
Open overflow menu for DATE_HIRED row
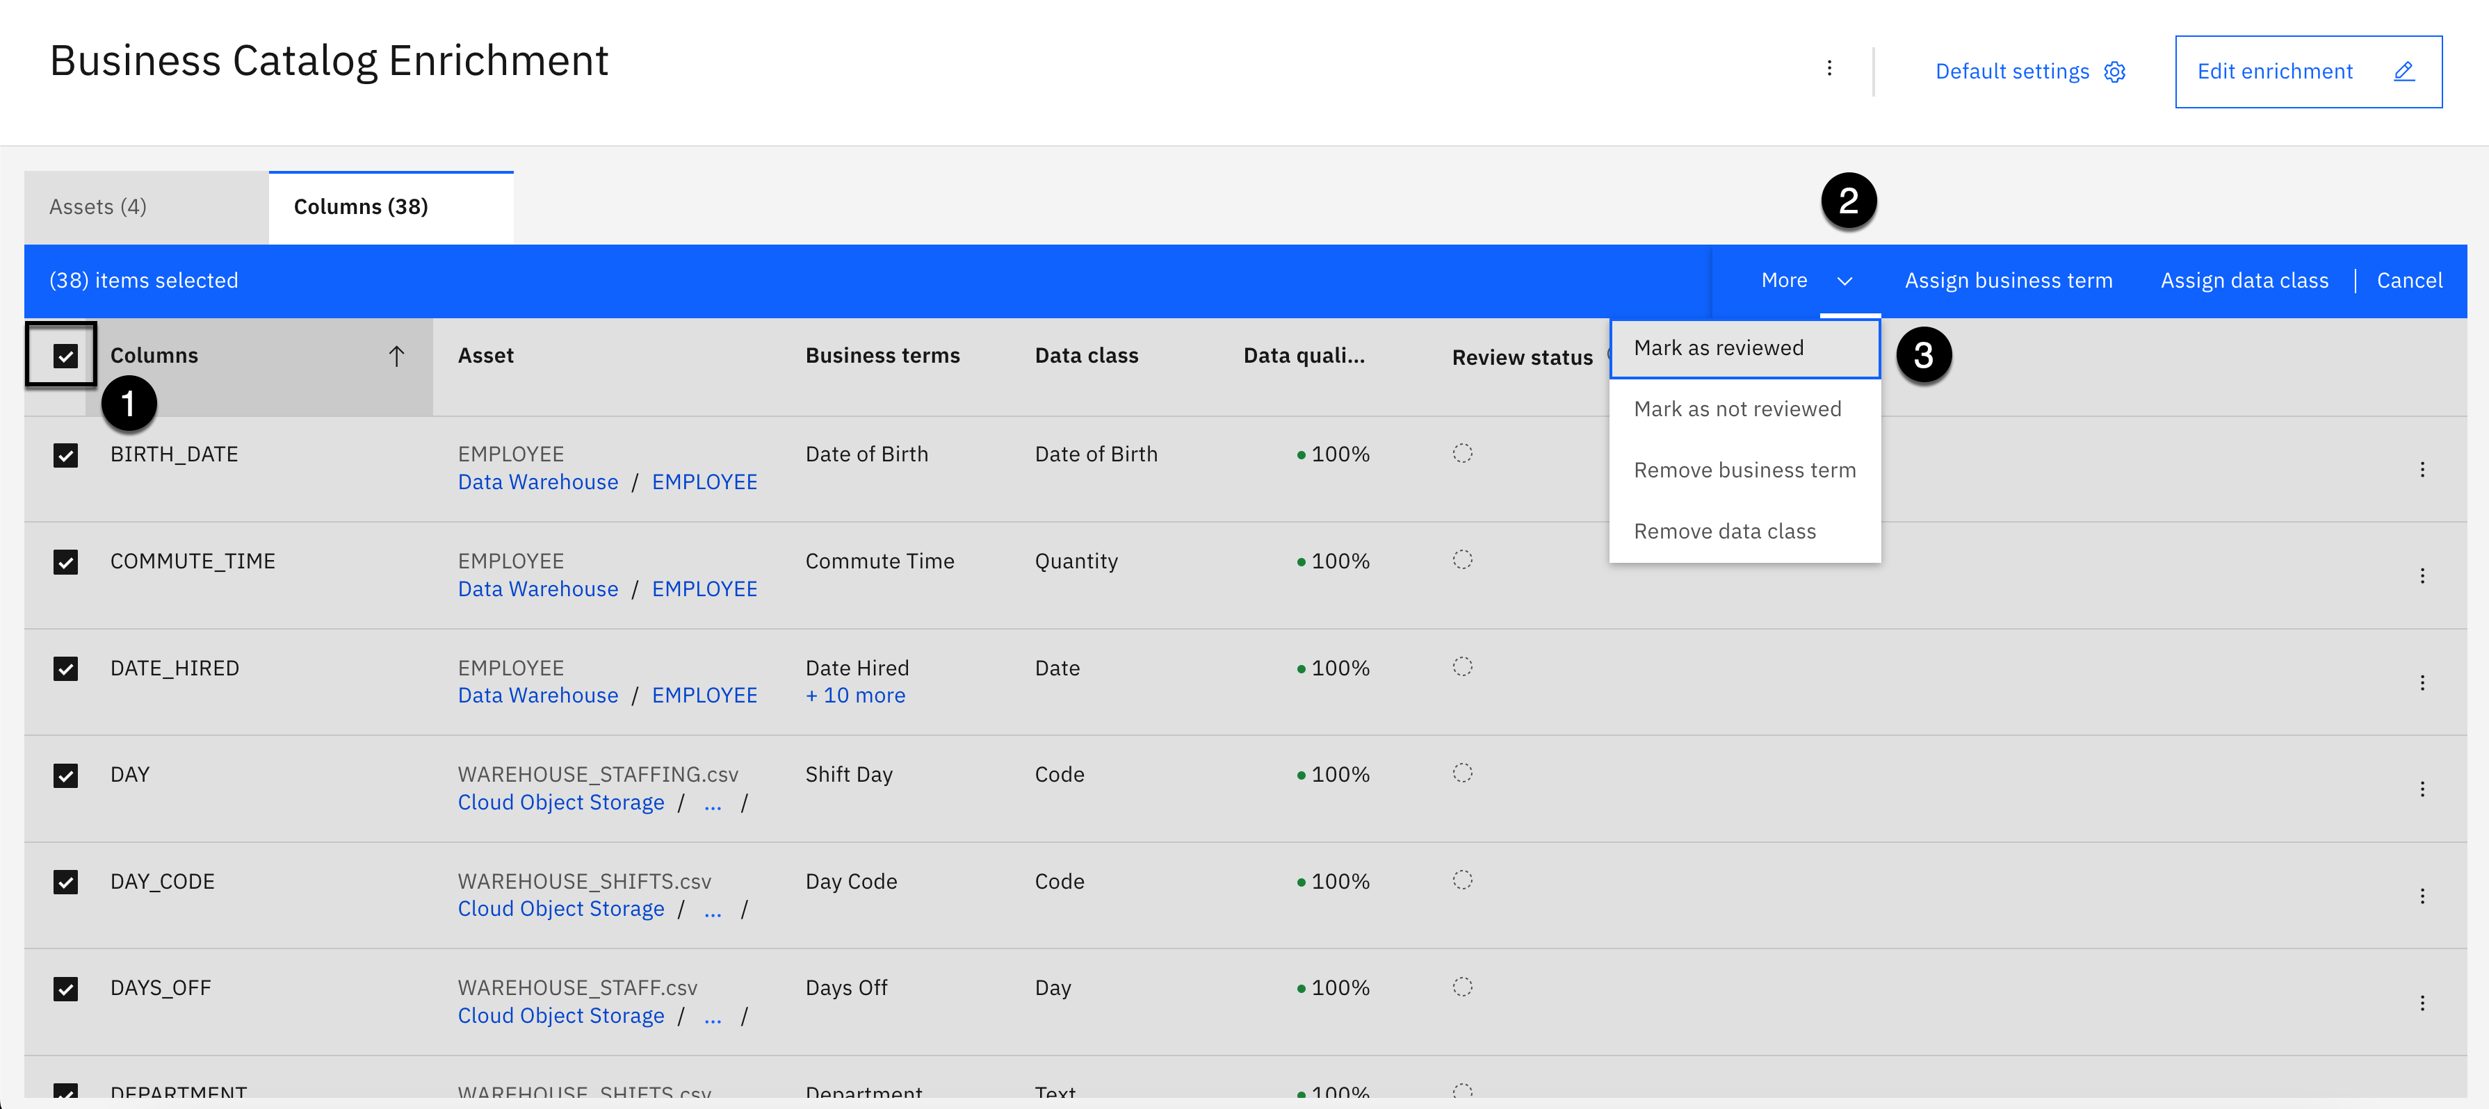2422,683
